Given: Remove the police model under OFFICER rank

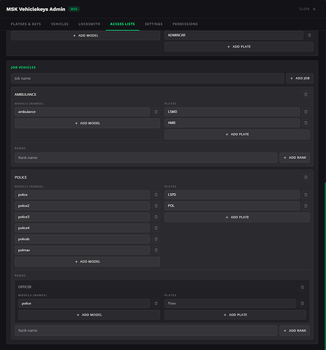Looking at the screenshot, I should click(156, 303).
